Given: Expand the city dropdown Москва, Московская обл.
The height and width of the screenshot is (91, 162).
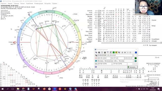Looking at the screenshot, I should (x=133, y=61).
